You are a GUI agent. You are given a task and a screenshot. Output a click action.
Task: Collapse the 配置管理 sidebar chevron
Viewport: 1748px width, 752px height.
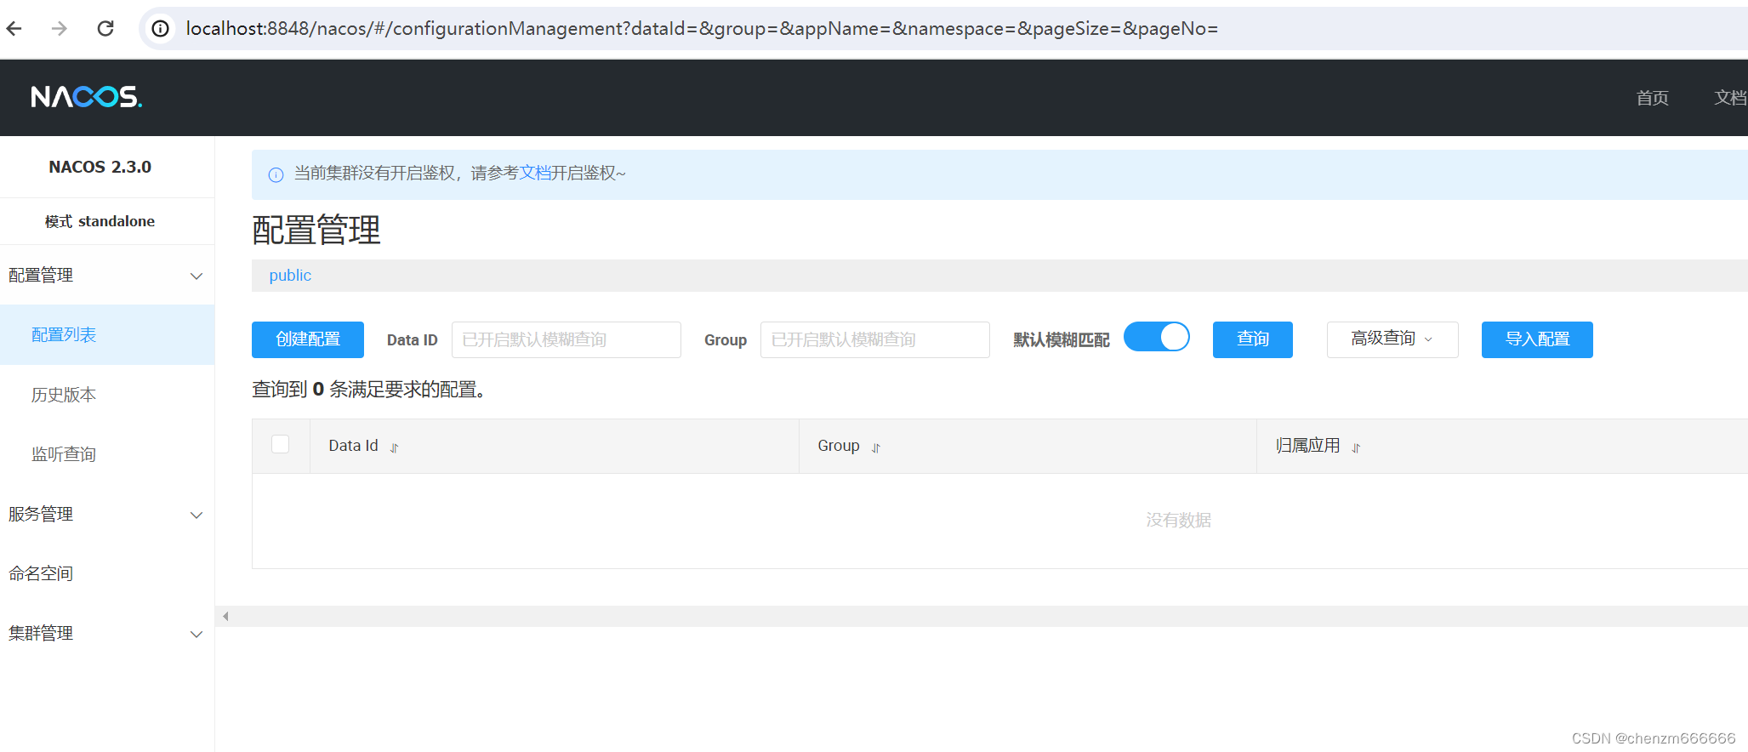pos(196,276)
